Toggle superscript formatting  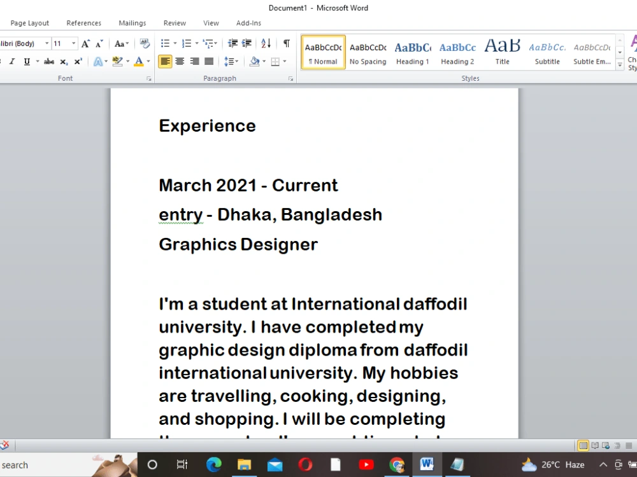click(78, 62)
